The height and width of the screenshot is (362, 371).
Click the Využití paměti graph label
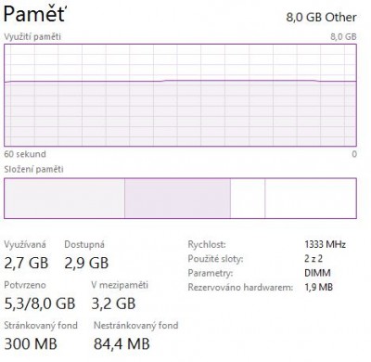pyautogui.click(x=32, y=36)
